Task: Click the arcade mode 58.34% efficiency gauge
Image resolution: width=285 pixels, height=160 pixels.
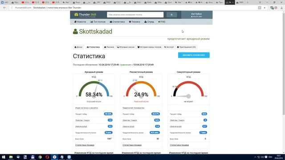Action: [94, 89]
